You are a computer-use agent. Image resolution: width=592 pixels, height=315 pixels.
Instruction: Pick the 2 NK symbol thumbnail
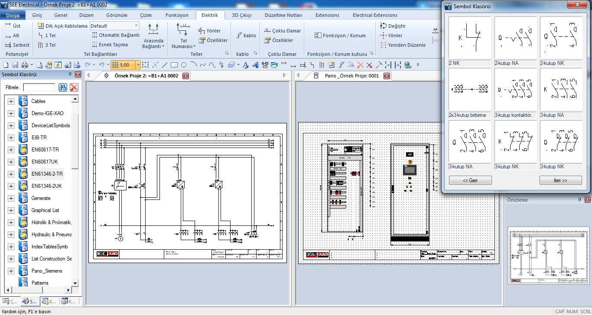469,38
